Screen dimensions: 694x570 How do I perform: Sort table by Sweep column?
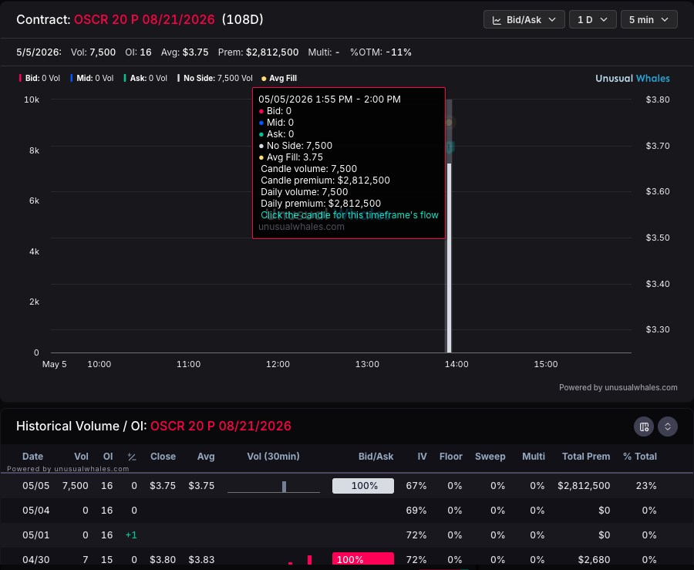pyautogui.click(x=490, y=457)
